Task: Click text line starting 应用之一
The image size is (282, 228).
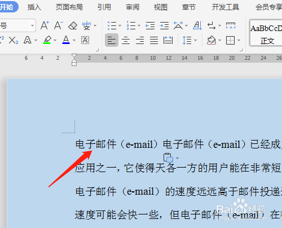Action: click(178, 168)
